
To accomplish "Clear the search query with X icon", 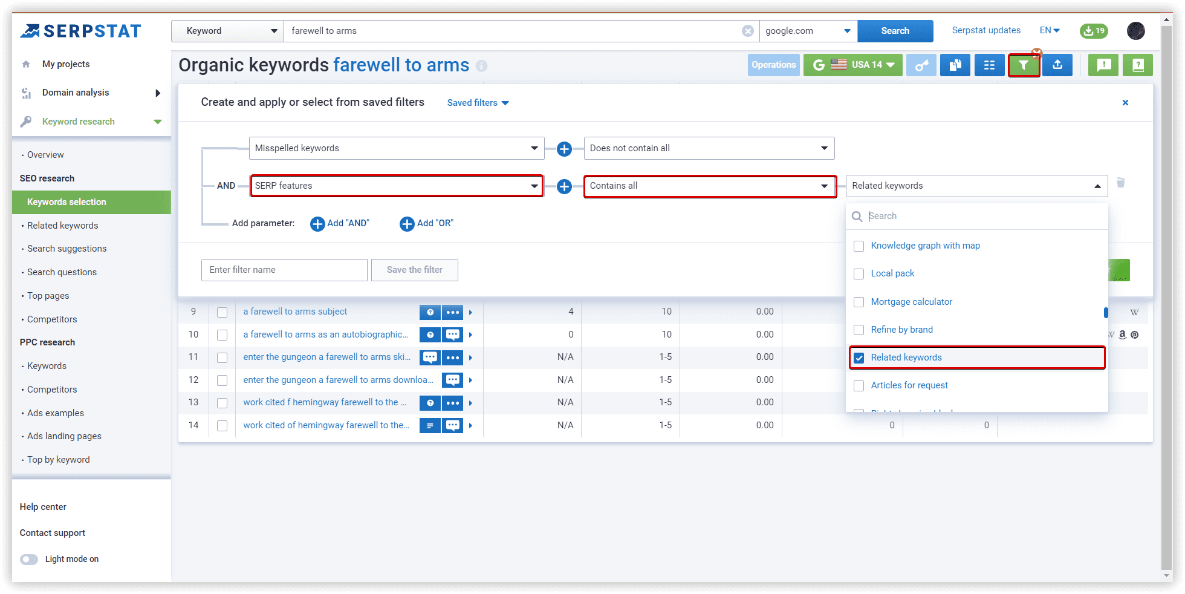I will 748,31.
